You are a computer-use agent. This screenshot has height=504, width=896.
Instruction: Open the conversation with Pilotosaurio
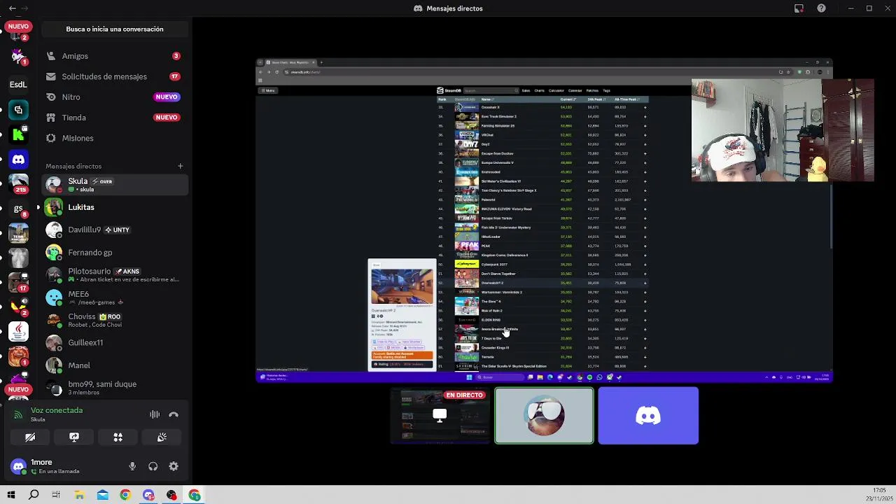114,275
